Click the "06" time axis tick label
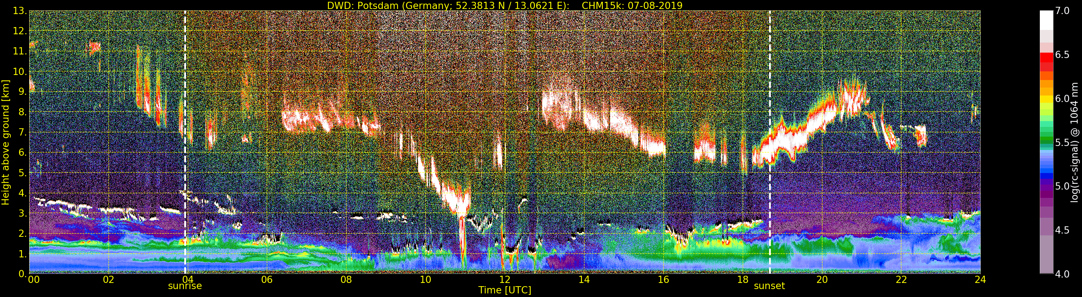The width and height of the screenshot is (1082, 297). [267, 279]
